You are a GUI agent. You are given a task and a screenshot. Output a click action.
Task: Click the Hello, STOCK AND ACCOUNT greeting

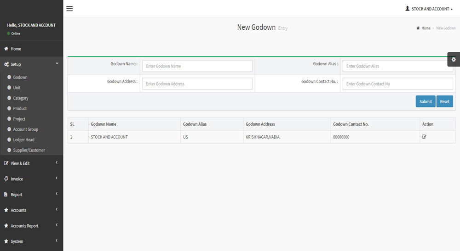(31, 25)
